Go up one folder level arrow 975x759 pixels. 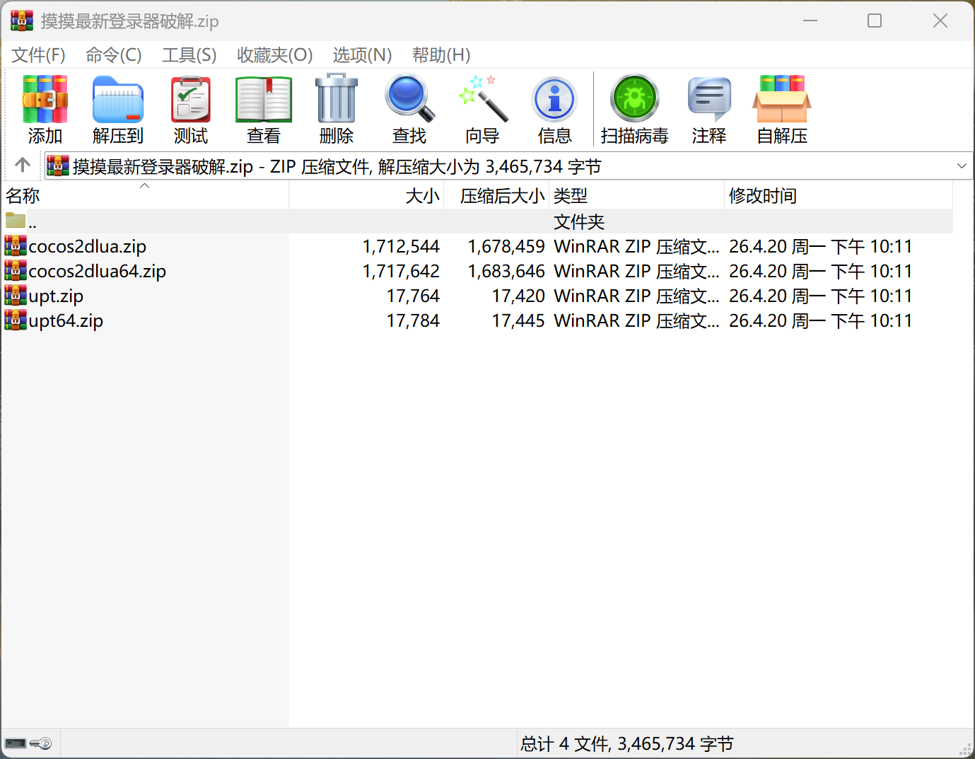(23, 166)
